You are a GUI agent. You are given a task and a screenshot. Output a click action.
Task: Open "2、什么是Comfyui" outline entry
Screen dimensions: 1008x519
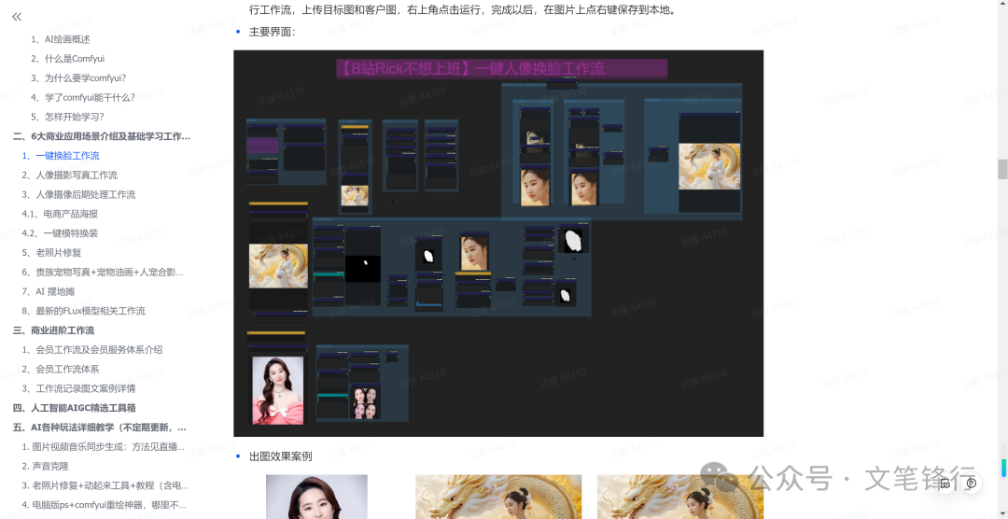click(67, 59)
